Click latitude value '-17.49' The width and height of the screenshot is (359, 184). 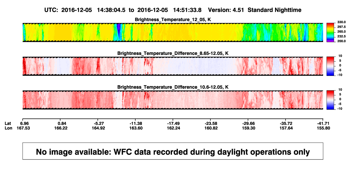coord(174,123)
